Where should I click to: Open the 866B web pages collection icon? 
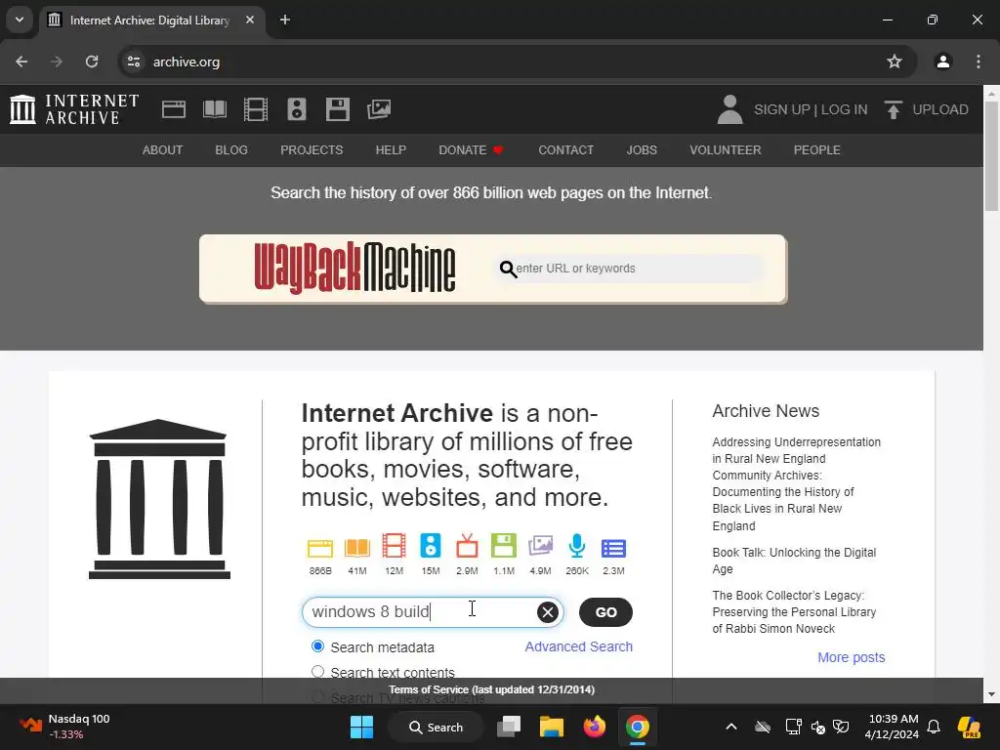coord(320,548)
